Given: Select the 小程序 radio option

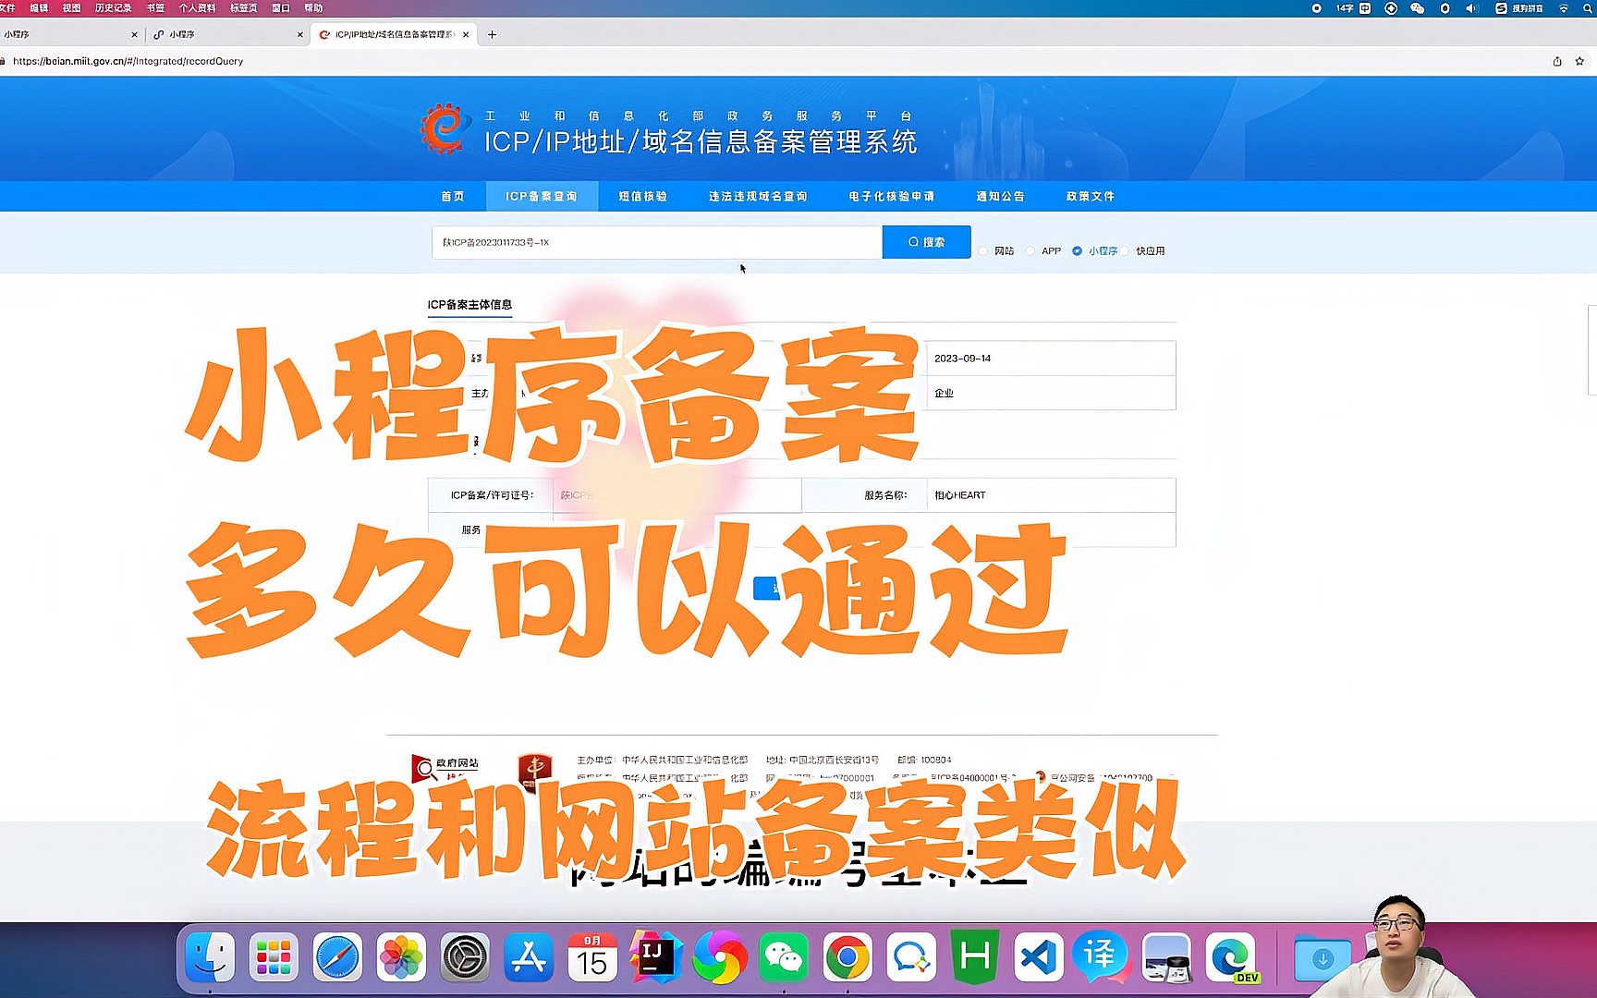Looking at the screenshot, I should point(1077,251).
